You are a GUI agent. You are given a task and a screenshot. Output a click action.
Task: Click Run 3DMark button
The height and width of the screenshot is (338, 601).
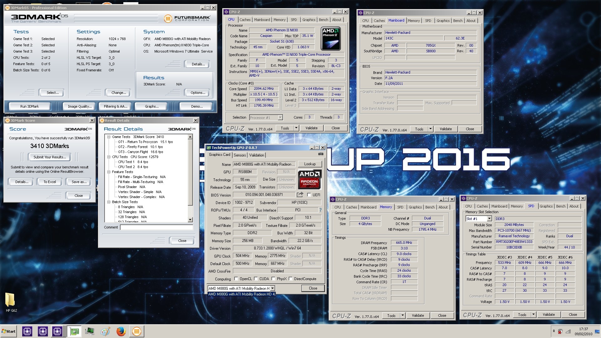click(x=29, y=106)
